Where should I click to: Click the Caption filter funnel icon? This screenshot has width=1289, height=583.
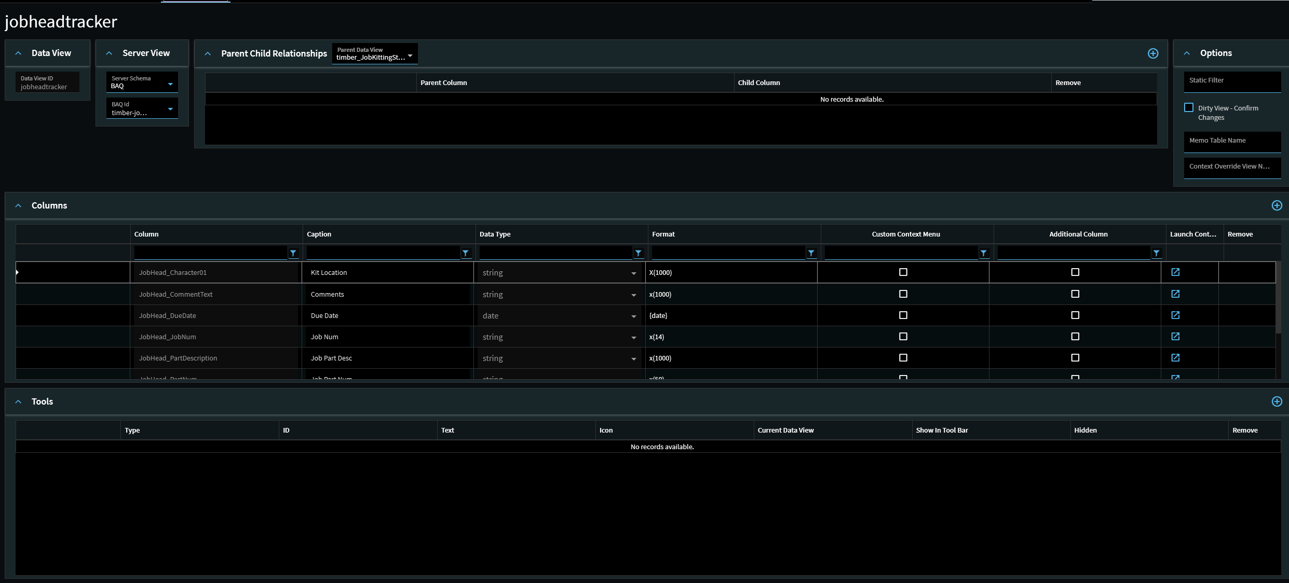(466, 253)
